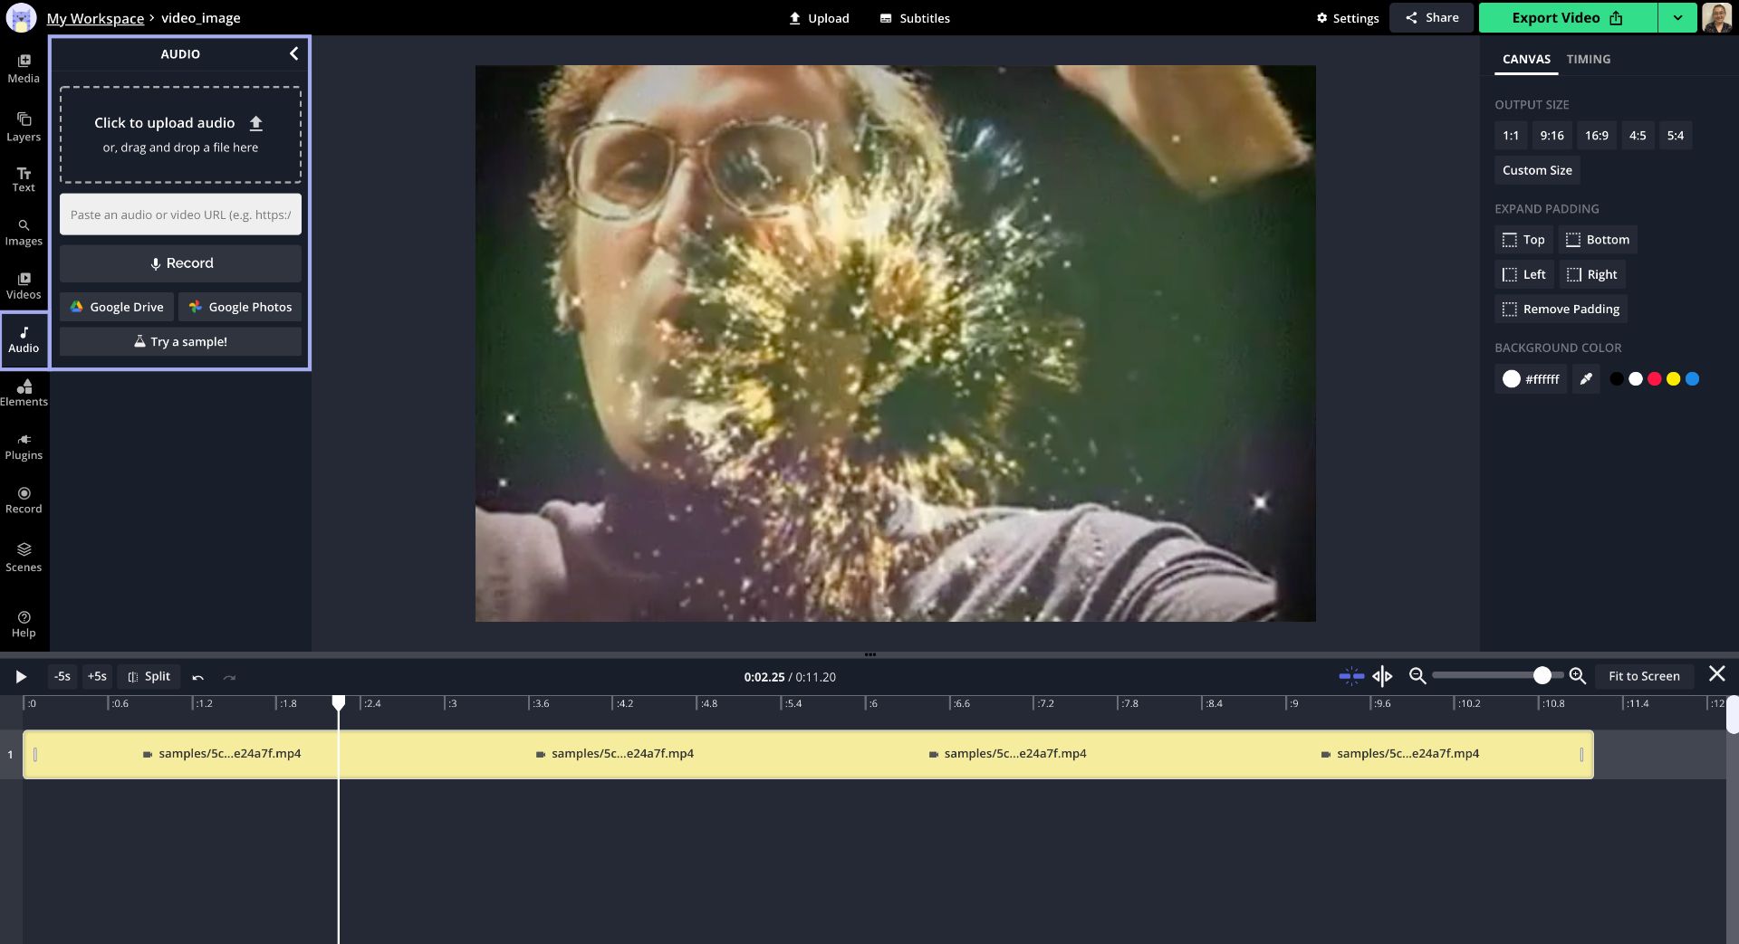Open Custom Size options

pos(1537,170)
